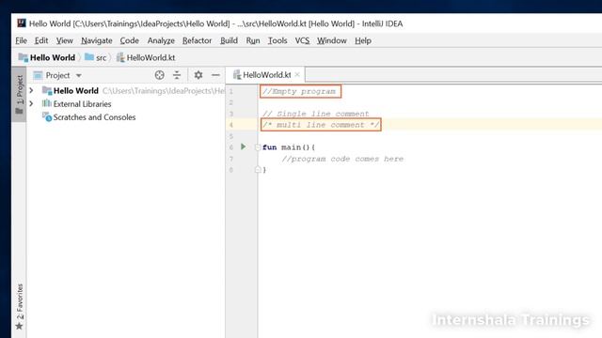
Task: Click the External Libraries icon
Action: [x=46, y=103]
